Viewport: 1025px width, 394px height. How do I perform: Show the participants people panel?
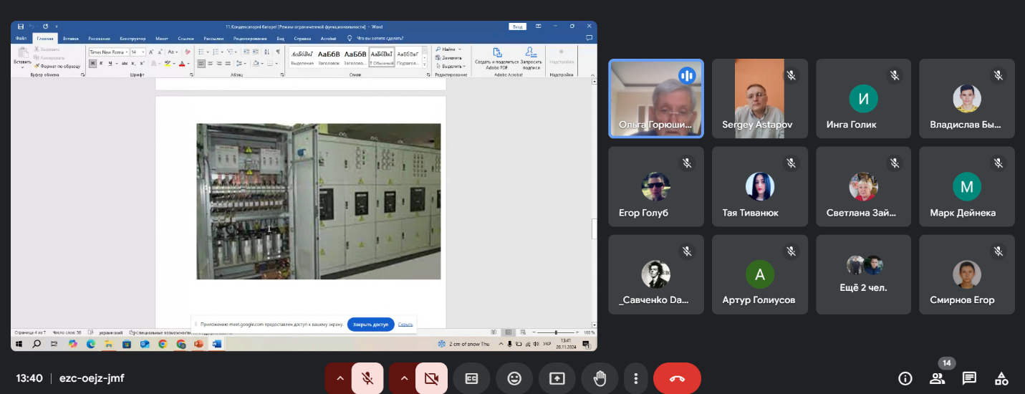937,378
